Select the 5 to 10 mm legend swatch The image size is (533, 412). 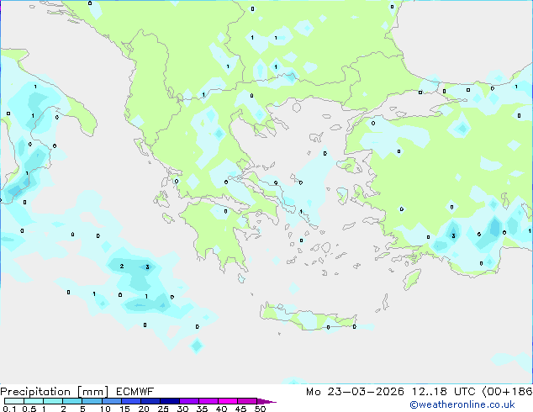click(92, 401)
